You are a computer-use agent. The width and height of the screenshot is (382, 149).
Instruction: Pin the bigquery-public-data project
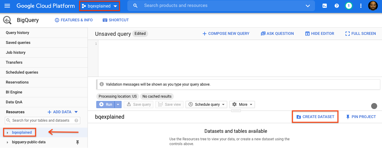click(x=78, y=142)
